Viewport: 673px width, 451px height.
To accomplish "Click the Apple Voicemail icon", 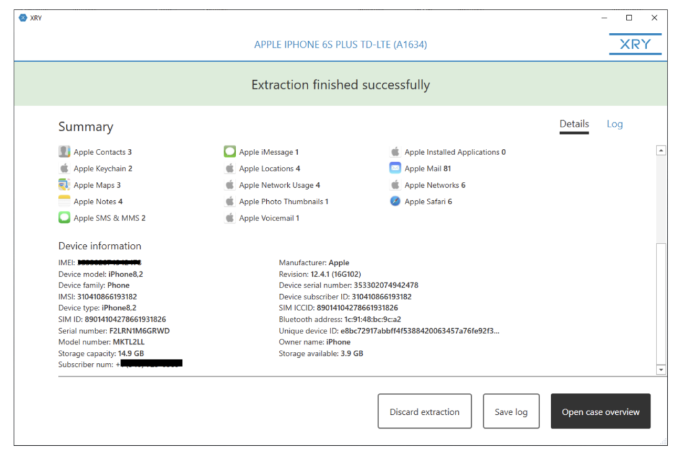I will tap(230, 218).
